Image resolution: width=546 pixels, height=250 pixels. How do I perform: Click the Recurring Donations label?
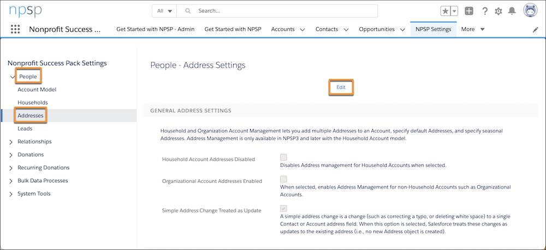(44, 167)
